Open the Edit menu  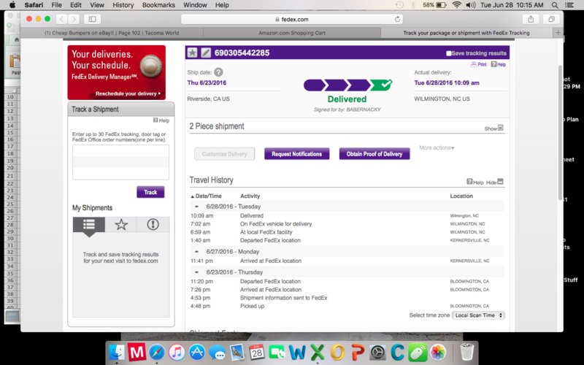pyautogui.click(x=76, y=5)
